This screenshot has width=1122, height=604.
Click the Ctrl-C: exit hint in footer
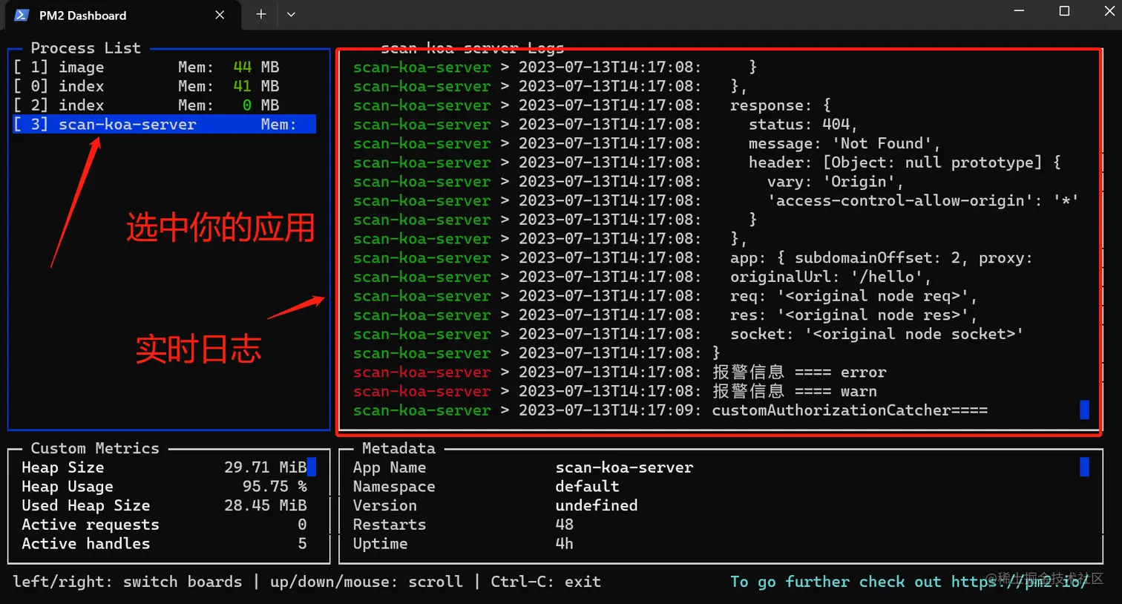(545, 582)
